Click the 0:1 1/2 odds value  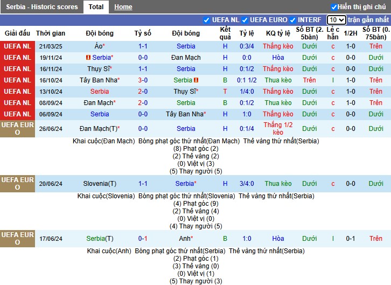click(x=247, y=80)
